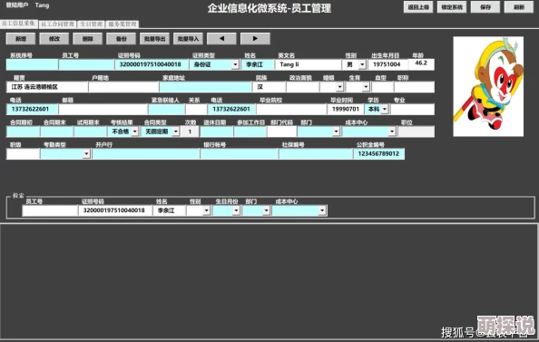Go to previous employee record arrow
Image resolution: width=539 pixels, height=342 pixels.
point(221,38)
